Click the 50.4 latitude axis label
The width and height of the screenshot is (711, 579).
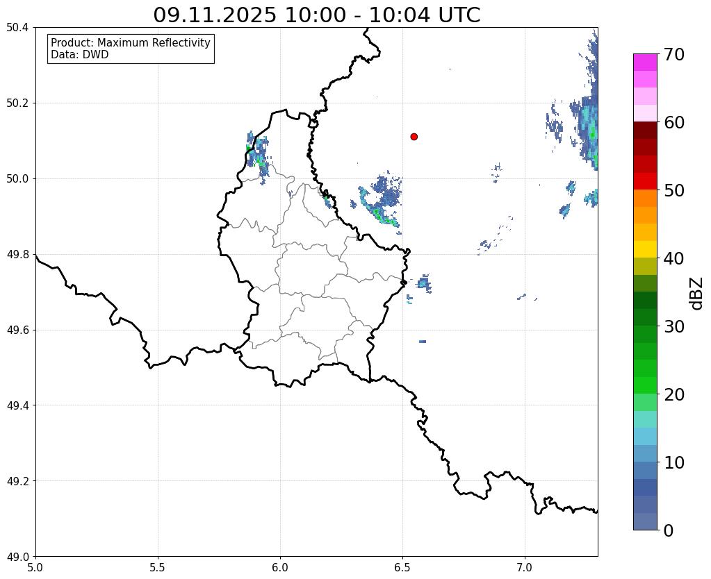click(17, 28)
